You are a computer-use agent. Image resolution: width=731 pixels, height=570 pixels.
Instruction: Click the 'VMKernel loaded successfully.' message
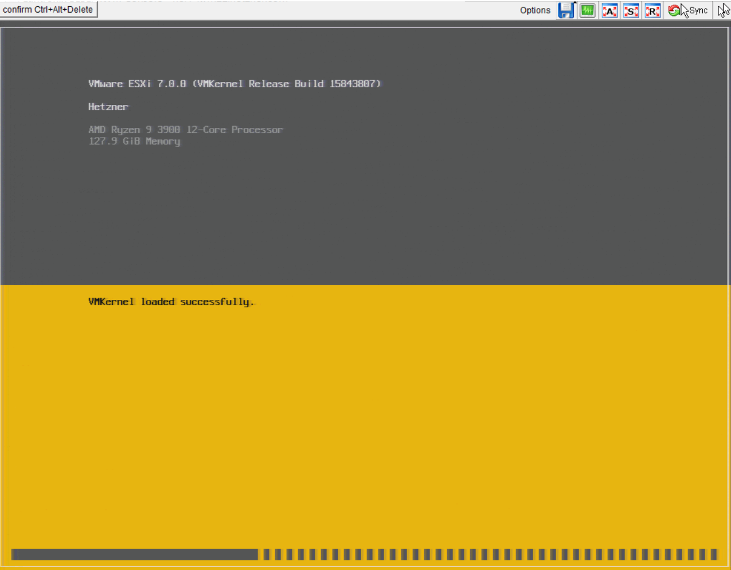click(171, 302)
